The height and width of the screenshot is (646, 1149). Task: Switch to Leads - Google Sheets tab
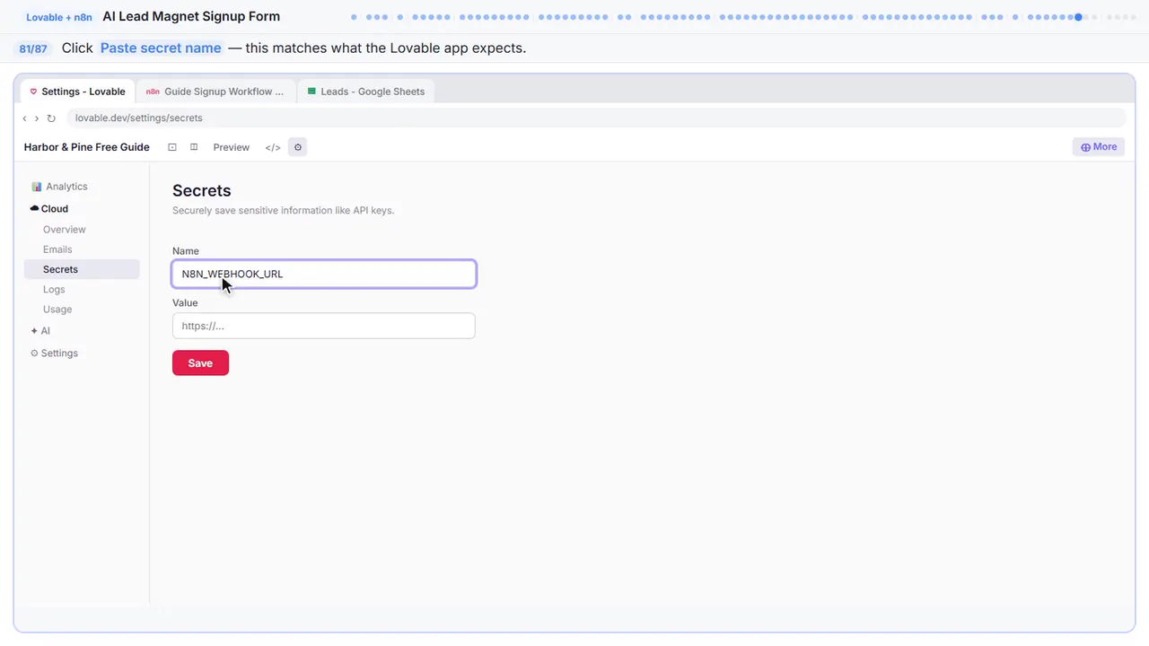click(x=366, y=92)
